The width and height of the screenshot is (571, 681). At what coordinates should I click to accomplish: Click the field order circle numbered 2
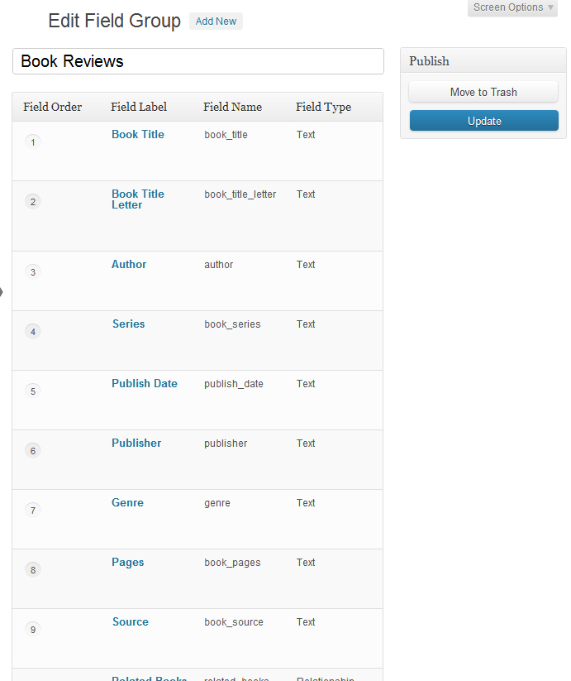coord(33,202)
